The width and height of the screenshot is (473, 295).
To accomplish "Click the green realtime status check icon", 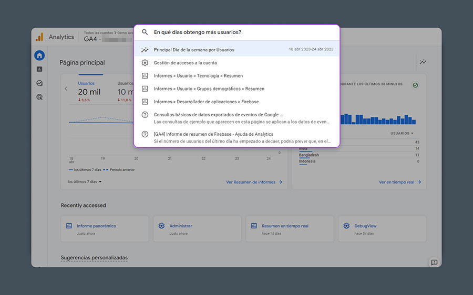I will point(415,85).
